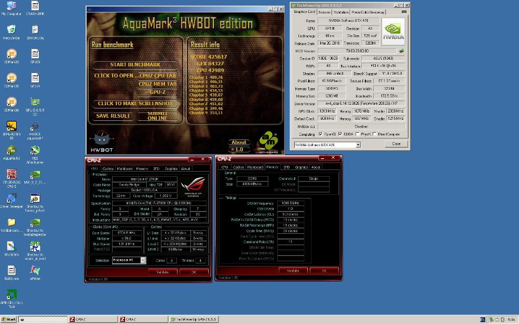Click Close button in GPU-Z
This screenshot has height=324, width=519.
[396, 144]
